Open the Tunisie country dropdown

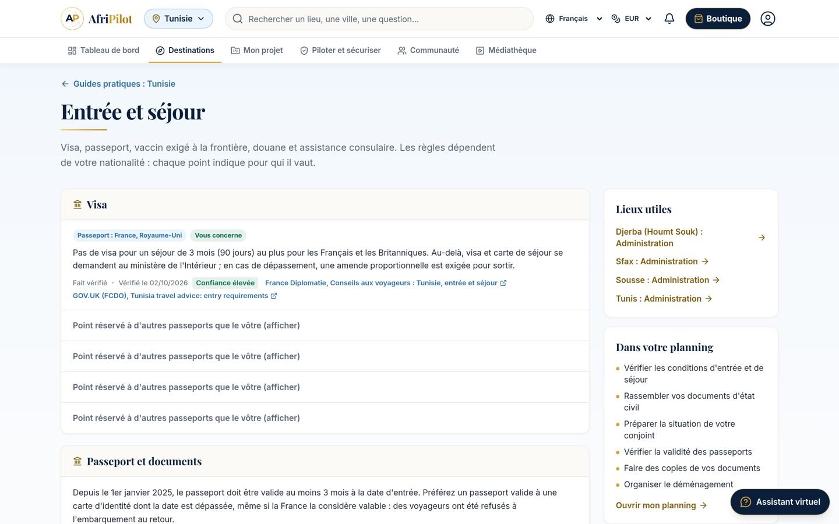coord(178,19)
